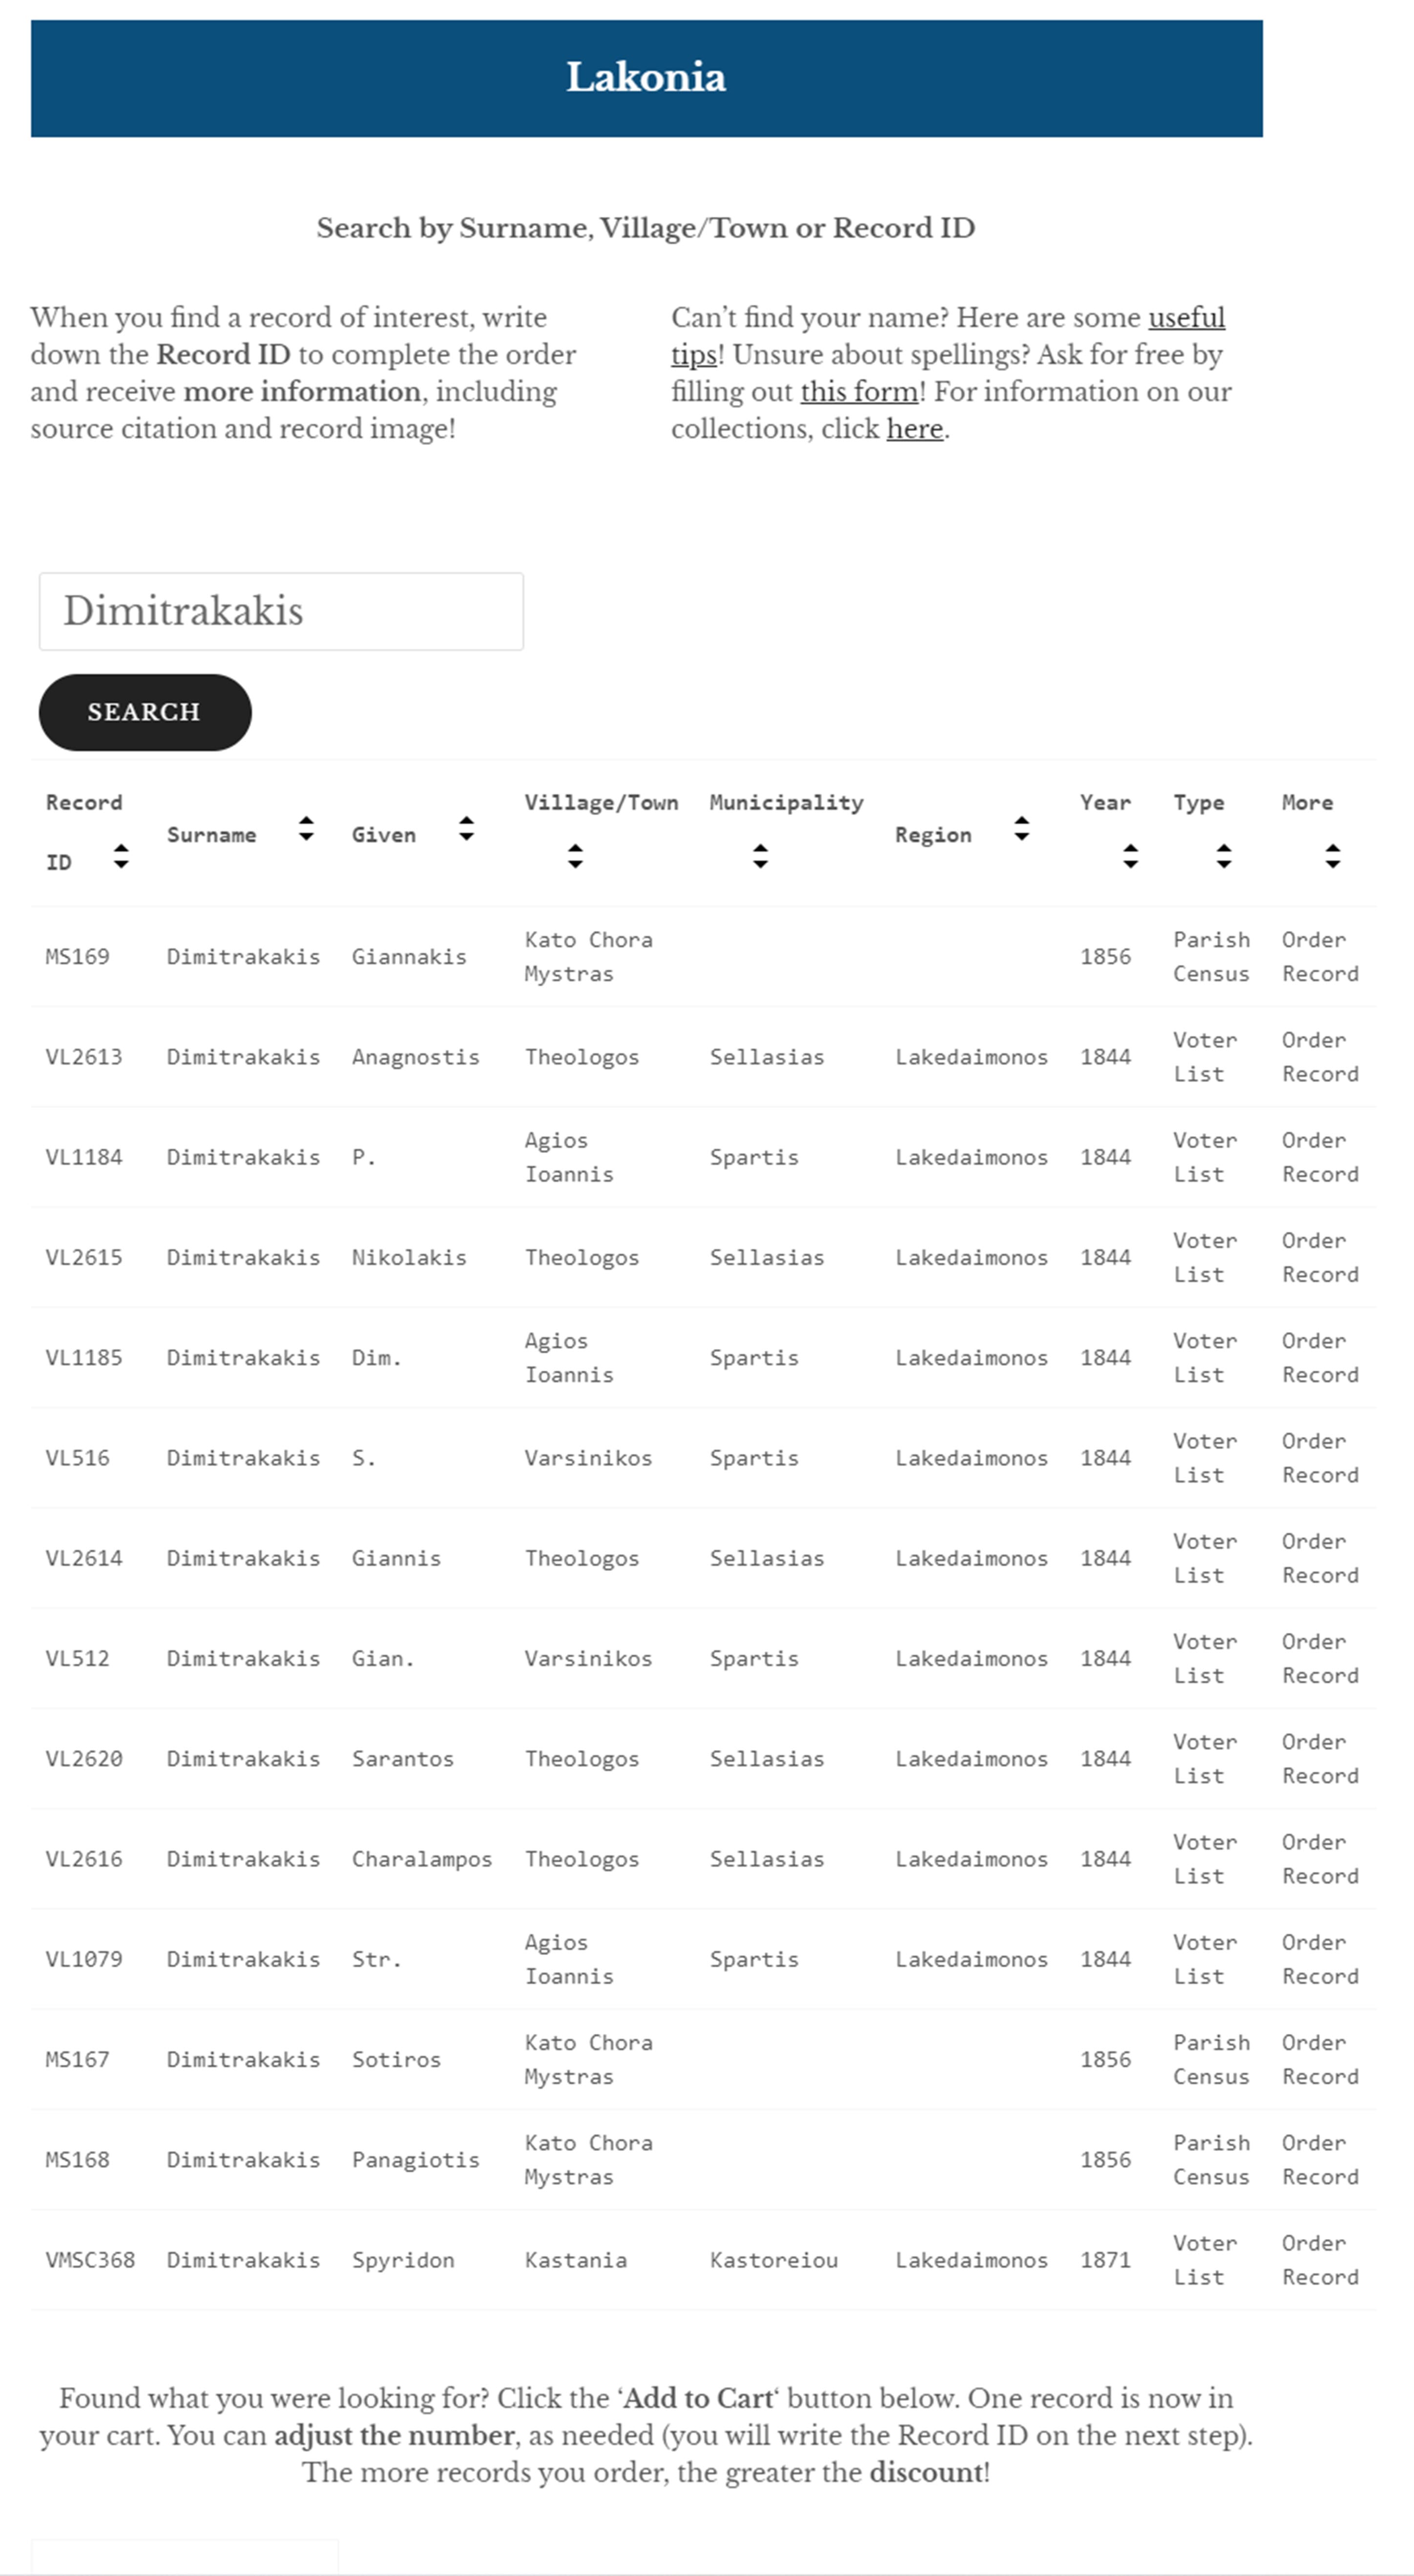Follow the collections 'here' link

pyautogui.click(x=914, y=429)
